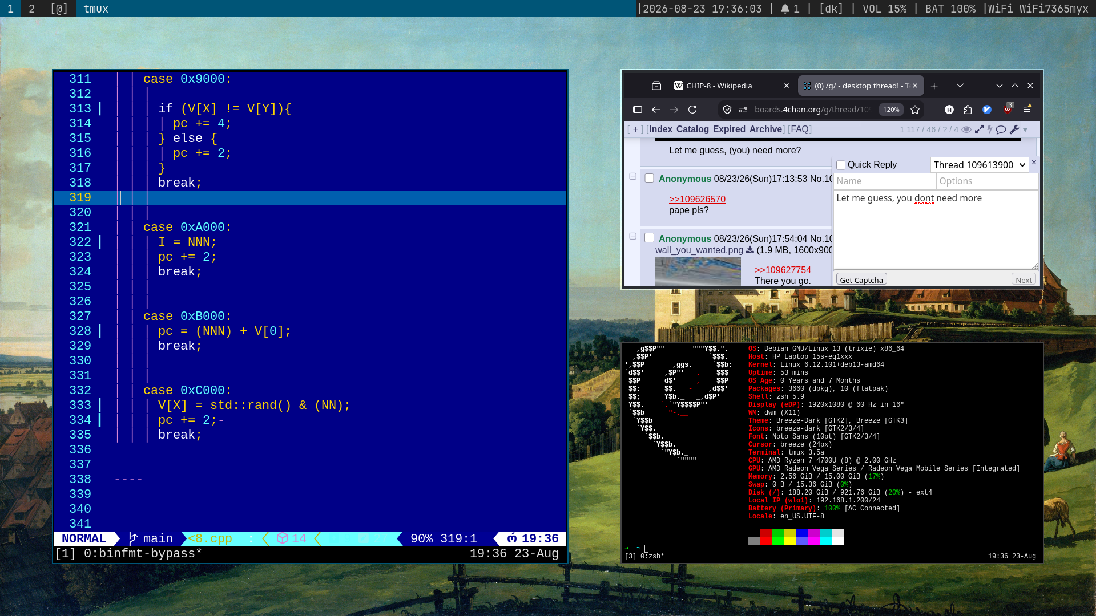The image size is (1096, 616).
Task: Open the 4chan header dropdown triangle
Action: click(1026, 130)
